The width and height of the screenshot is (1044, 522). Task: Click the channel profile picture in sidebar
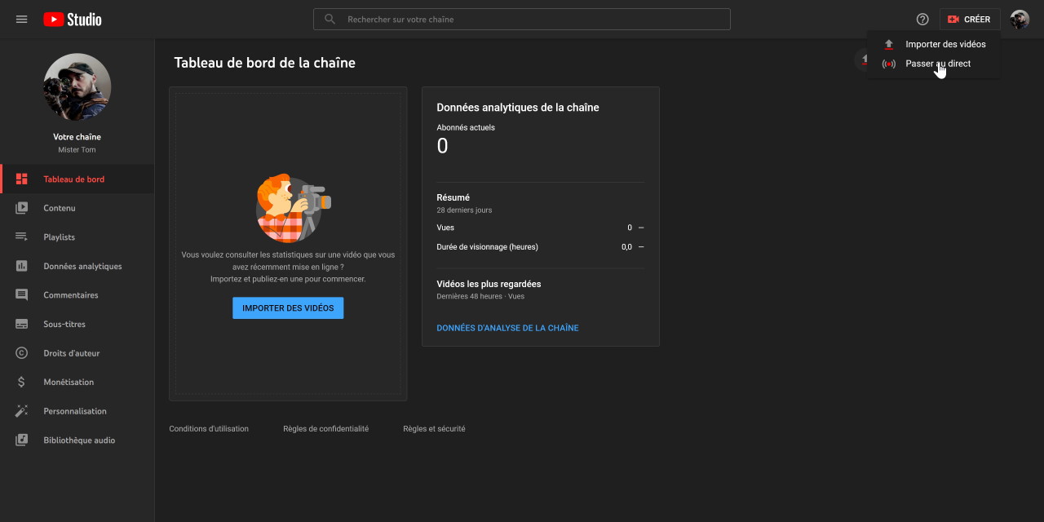point(77,87)
